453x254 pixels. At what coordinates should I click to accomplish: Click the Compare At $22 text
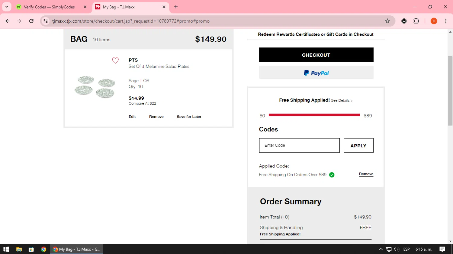142,103
